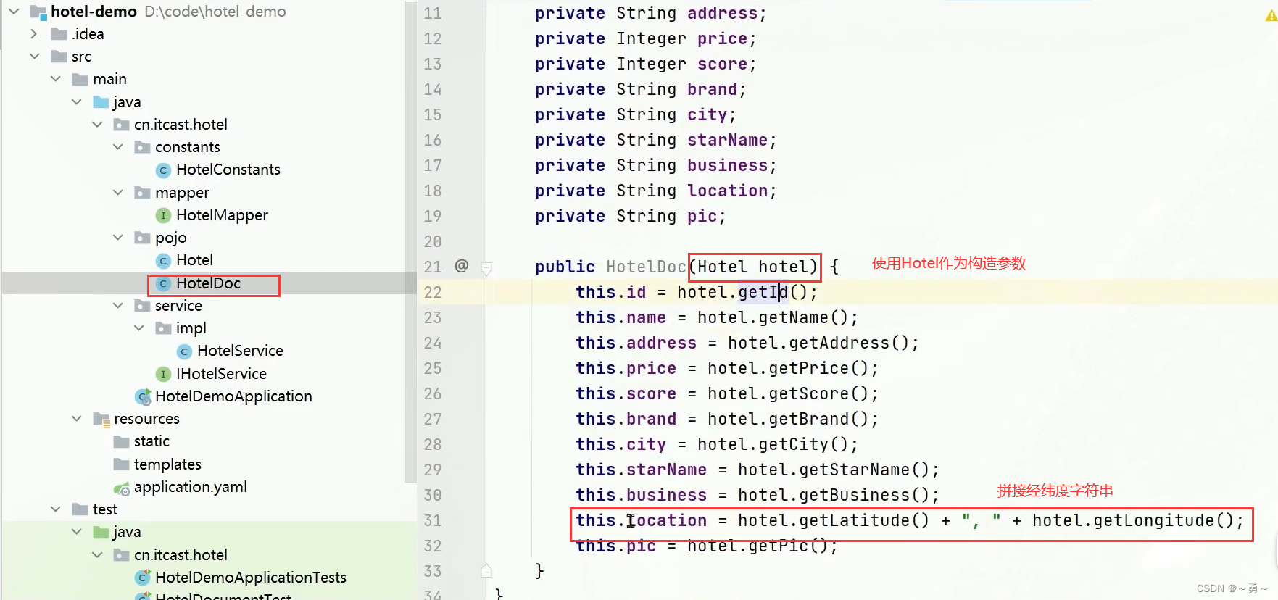Open the HotelConstants file
Viewport: 1278px width, 600px height.
[228, 170]
